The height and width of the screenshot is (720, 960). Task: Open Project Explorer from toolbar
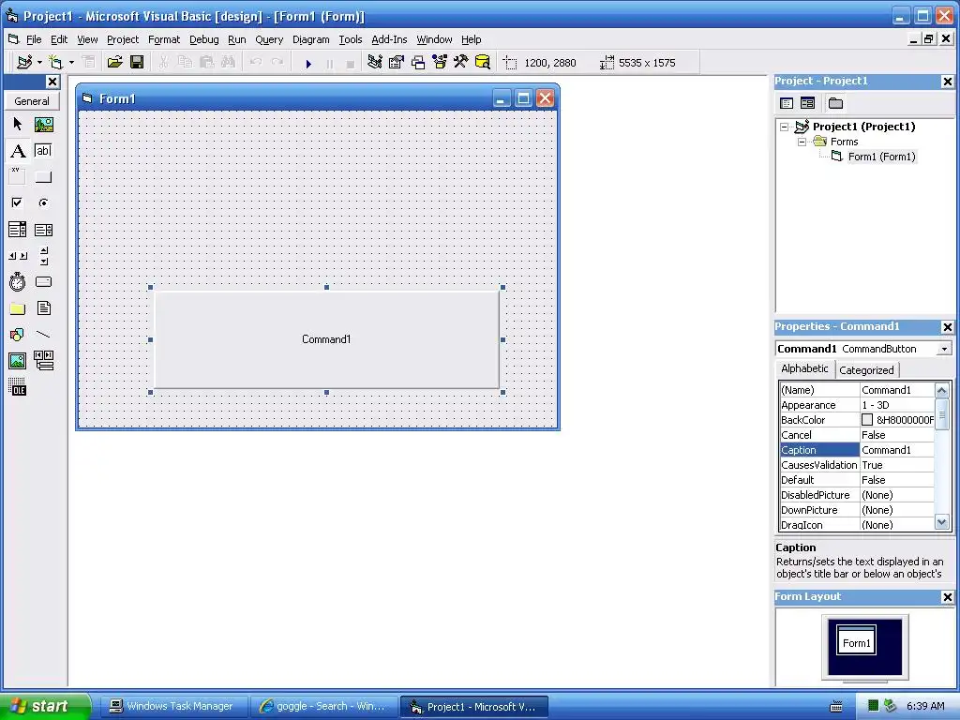coord(375,63)
